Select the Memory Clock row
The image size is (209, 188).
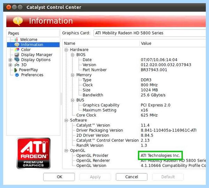[x=134, y=85]
